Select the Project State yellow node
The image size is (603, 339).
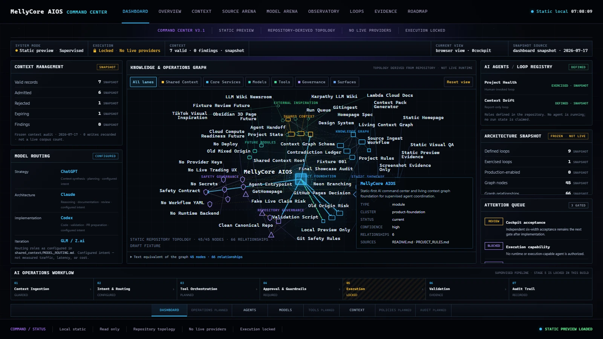coord(291,134)
